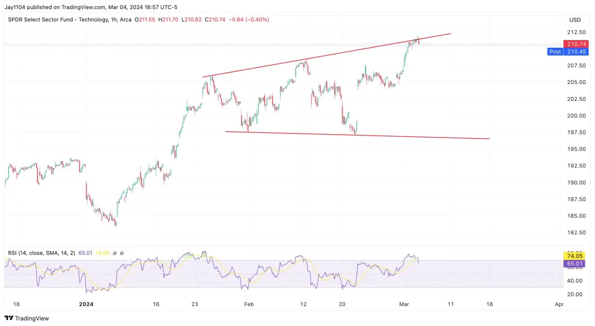The width and height of the screenshot is (595, 326).
Task: Click the 192.50 price axis label
Action: (x=576, y=165)
